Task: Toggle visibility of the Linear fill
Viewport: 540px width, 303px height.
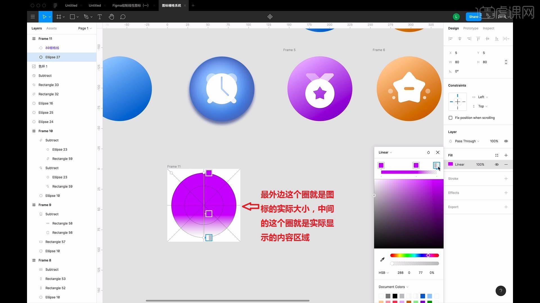Action: [x=497, y=164]
